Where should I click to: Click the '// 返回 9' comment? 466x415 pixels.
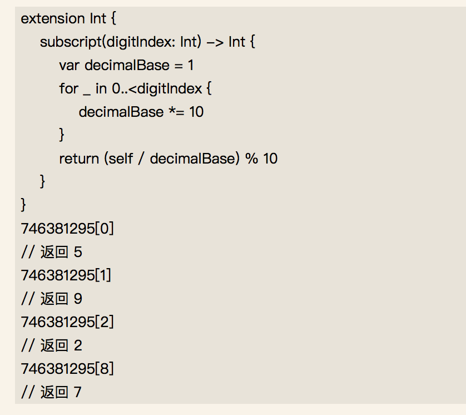coord(51,299)
